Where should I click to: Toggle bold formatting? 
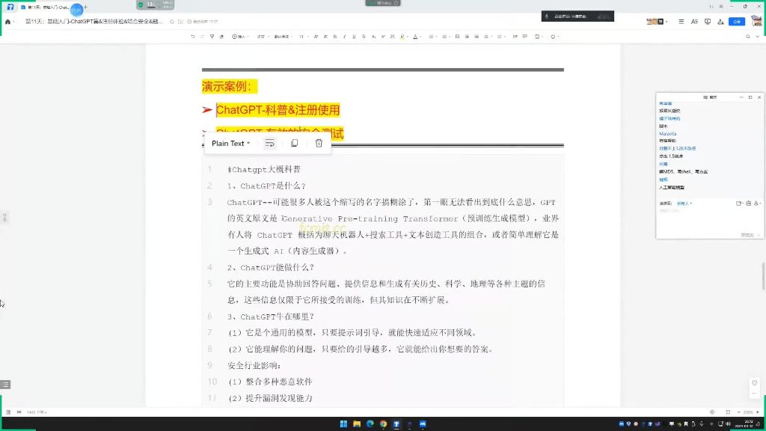click(334, 37)
